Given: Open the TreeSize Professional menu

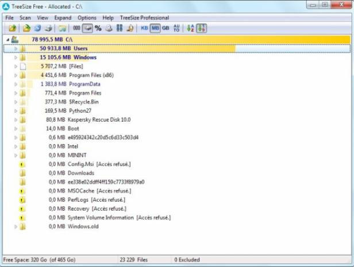Looking at the screenshot, I should click(x=144, y=18).
